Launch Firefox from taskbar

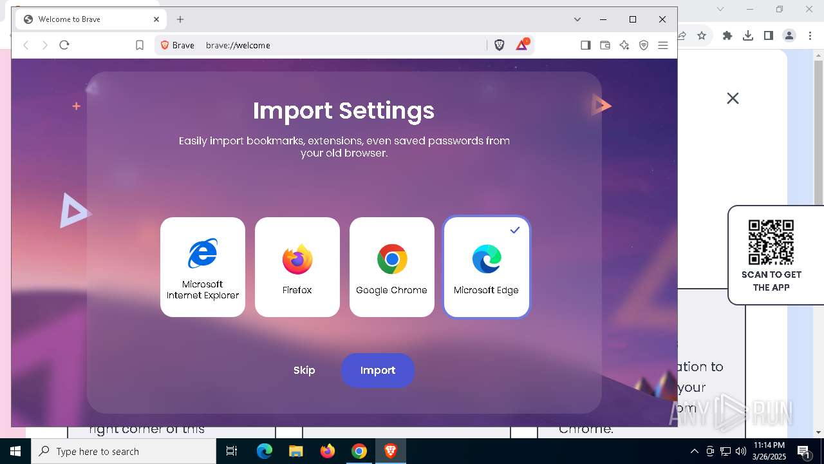[328, 451]
